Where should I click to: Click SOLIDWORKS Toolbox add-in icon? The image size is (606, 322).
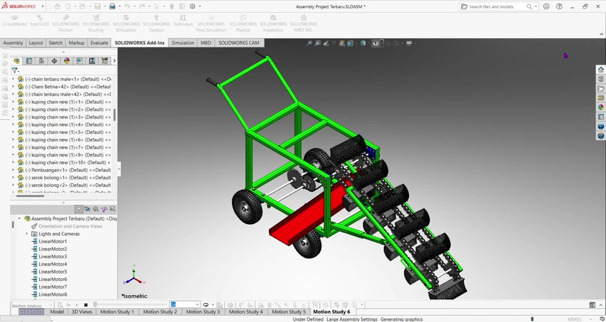click(x=157, y=23)
